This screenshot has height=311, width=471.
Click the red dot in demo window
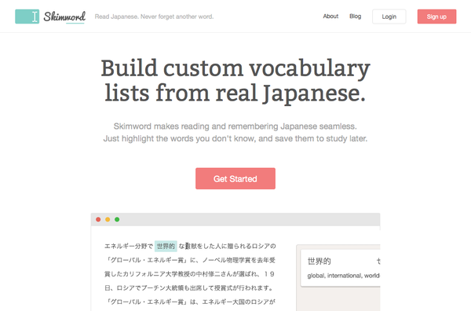[98, 219]
